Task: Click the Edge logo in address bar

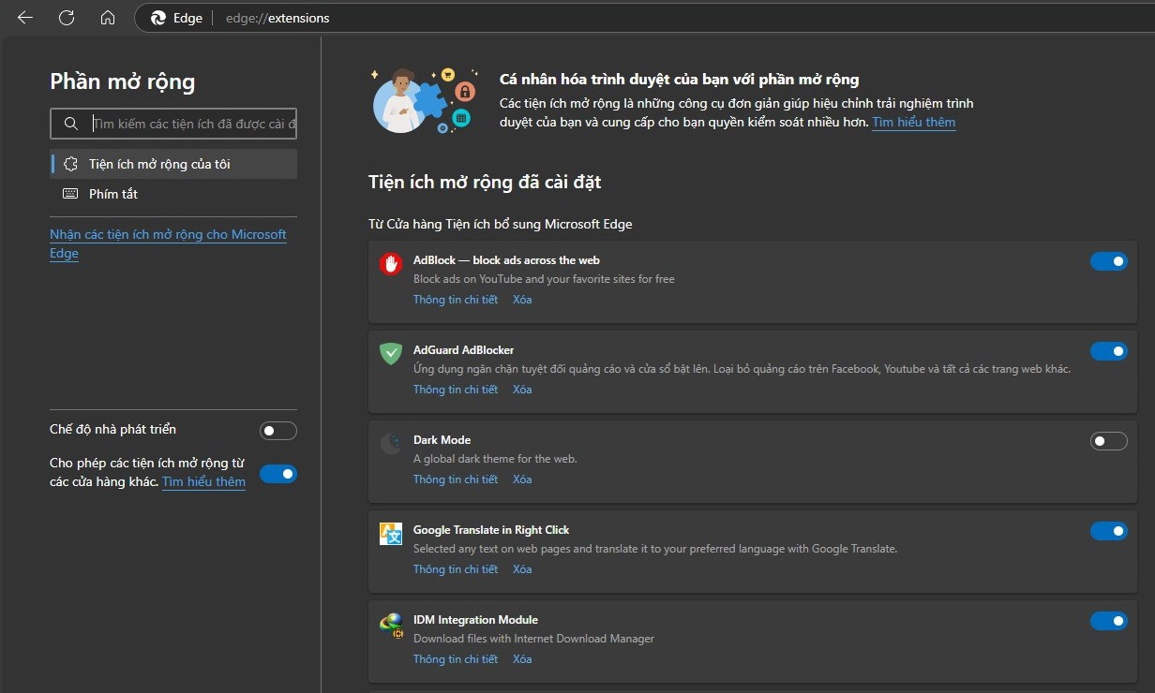Action: point(158,18)
